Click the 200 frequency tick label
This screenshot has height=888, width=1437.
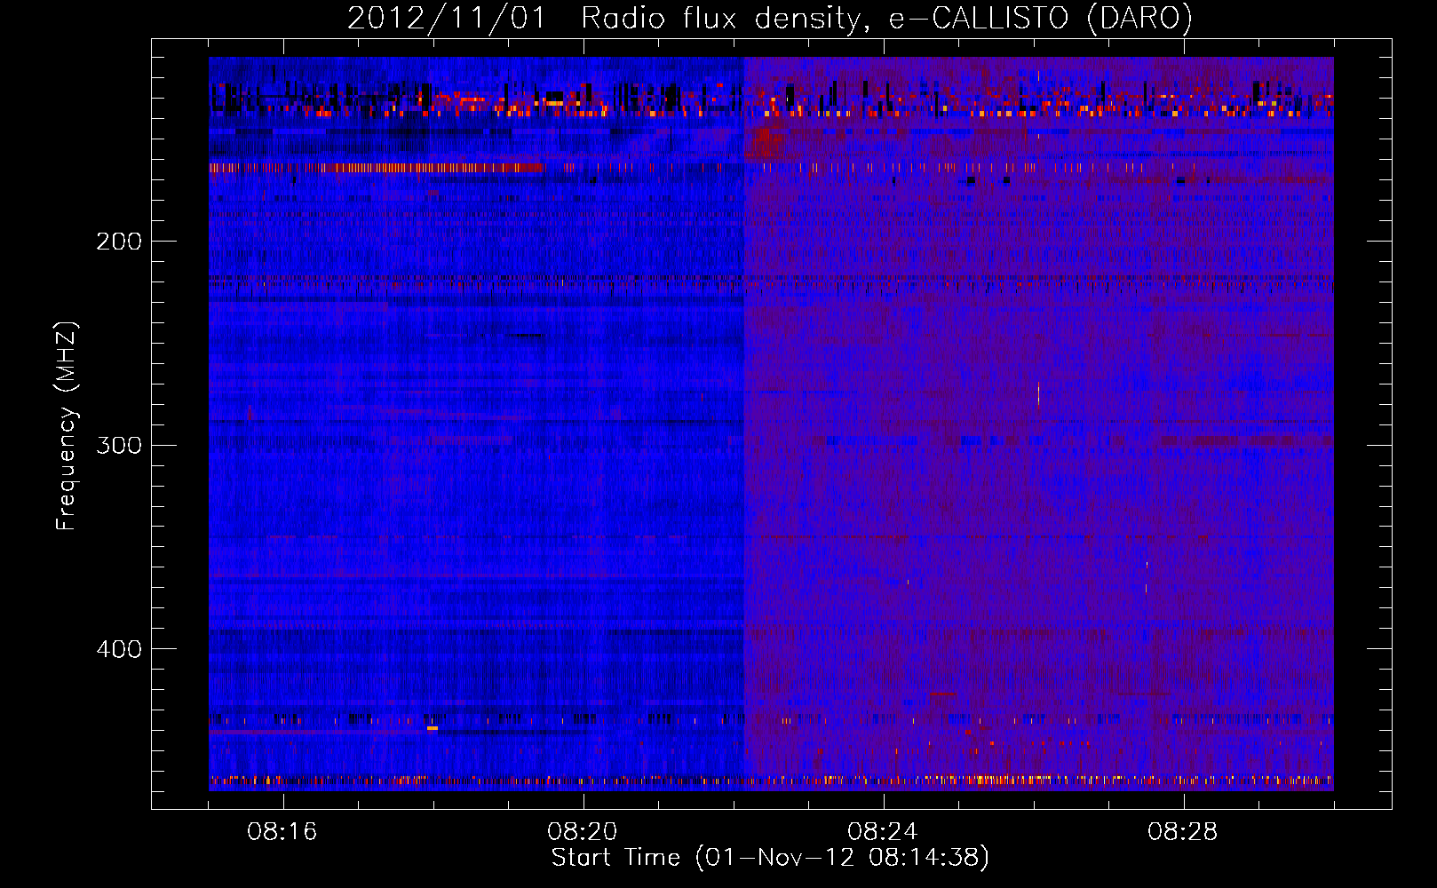[119, 242]
